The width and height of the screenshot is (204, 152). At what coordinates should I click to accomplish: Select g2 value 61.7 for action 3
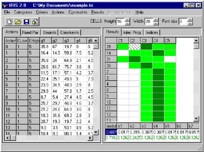(x=57, y=67)
